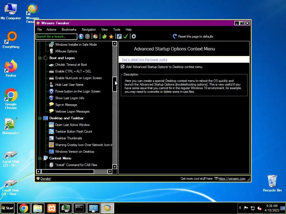Screen dimensions: 286x214
Task: Click the user icon next to Hide Last User Name
Action: coord(51,85)
